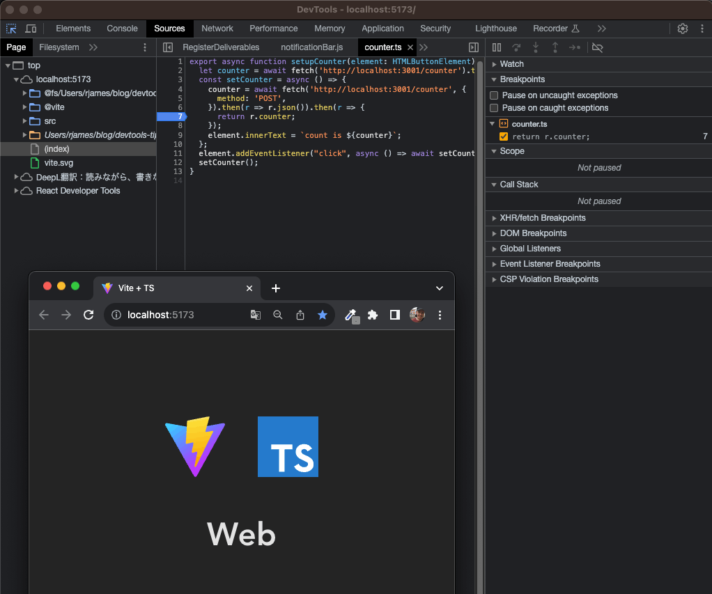Expand React Developer Tools node
The image size is (712, 594).
click(16, 191)
